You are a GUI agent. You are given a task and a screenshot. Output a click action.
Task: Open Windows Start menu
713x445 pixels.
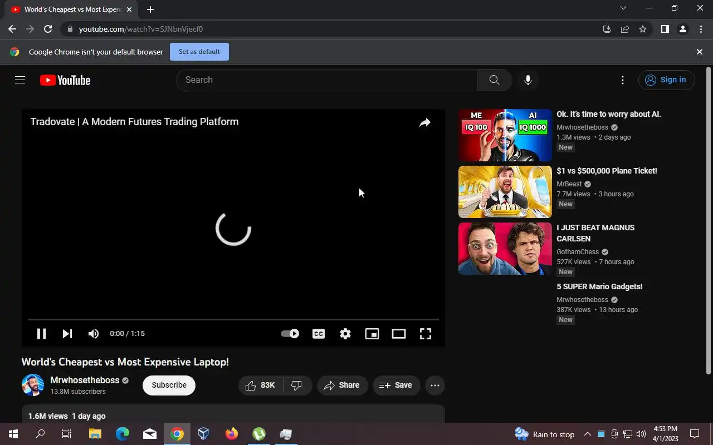(x=13, y=434)
